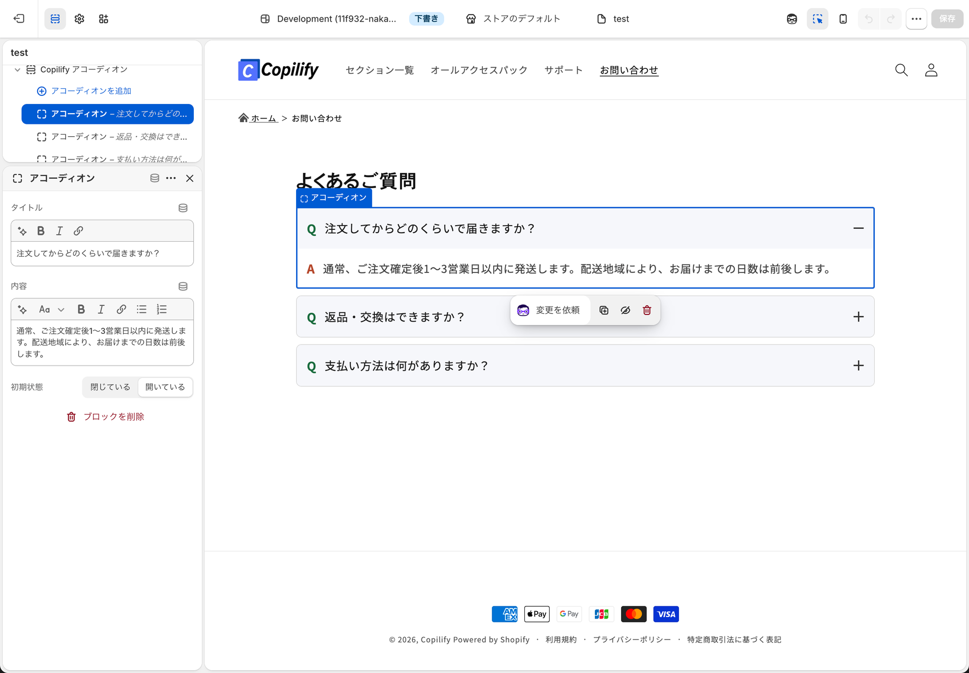Click the undo arrow
Viewport: 969px width, 673px height.
coord(869,19)
